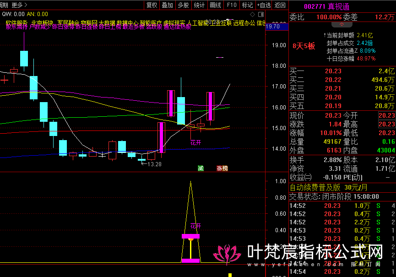Click the 14:53 tick row with 0.2万
Viewport: 396px width, 277px height.
pos(342,231)
